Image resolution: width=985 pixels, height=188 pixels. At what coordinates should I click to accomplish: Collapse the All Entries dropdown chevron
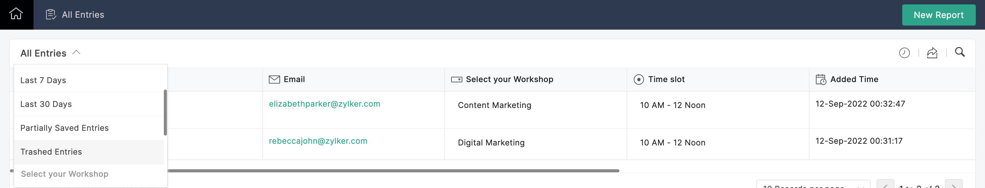(x=76, y=52)
